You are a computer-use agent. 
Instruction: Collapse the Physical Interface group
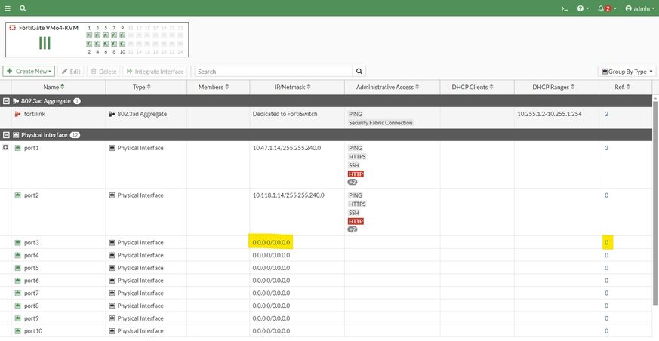6,135
